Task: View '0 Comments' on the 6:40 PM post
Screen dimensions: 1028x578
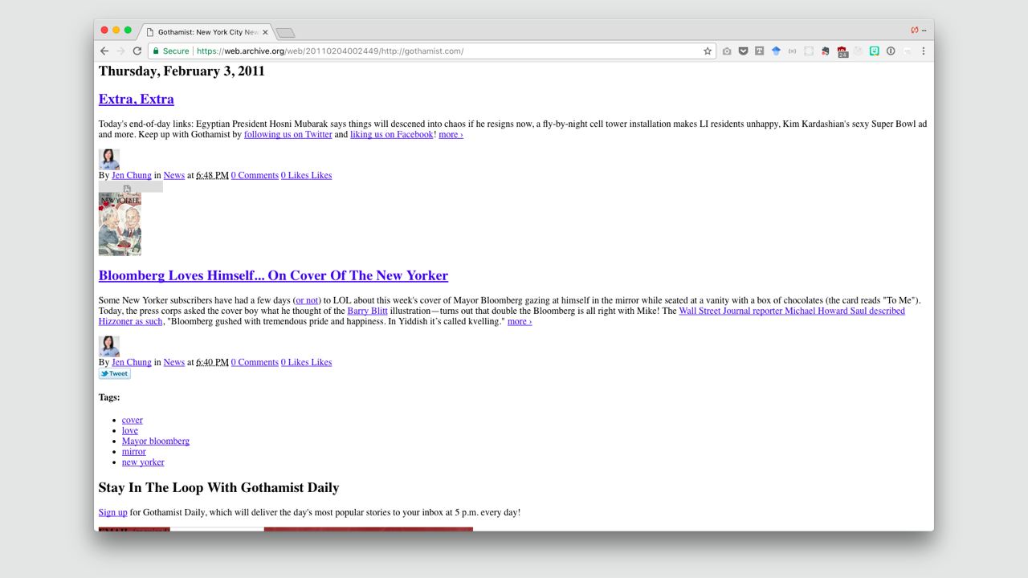Action: pyautogui.click(x=255, y=362)
